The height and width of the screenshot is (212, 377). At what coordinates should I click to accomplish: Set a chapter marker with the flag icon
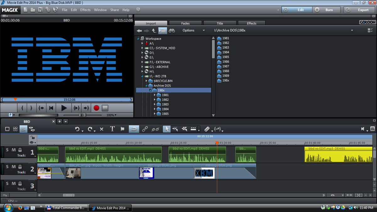pos(123,129)
